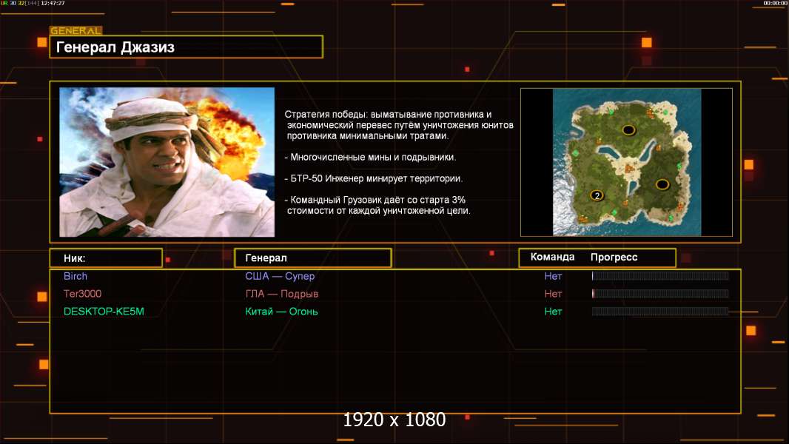Click the 'Команда' column header
789x444 pixels.
point(552,257)
